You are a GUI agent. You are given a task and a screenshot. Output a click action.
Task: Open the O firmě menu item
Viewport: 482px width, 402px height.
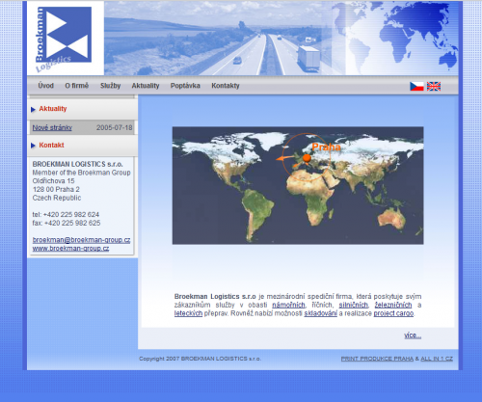pos(76,86)
